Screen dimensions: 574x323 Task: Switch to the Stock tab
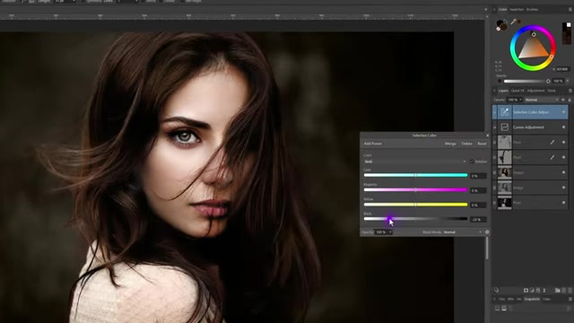click(552, 91)
